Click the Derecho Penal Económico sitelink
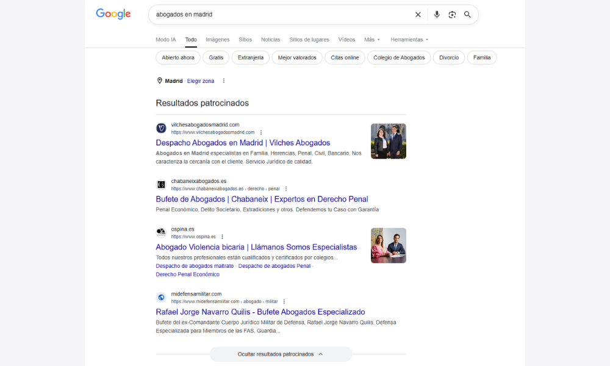Viewport: 610px width, 366px height. 187,274
